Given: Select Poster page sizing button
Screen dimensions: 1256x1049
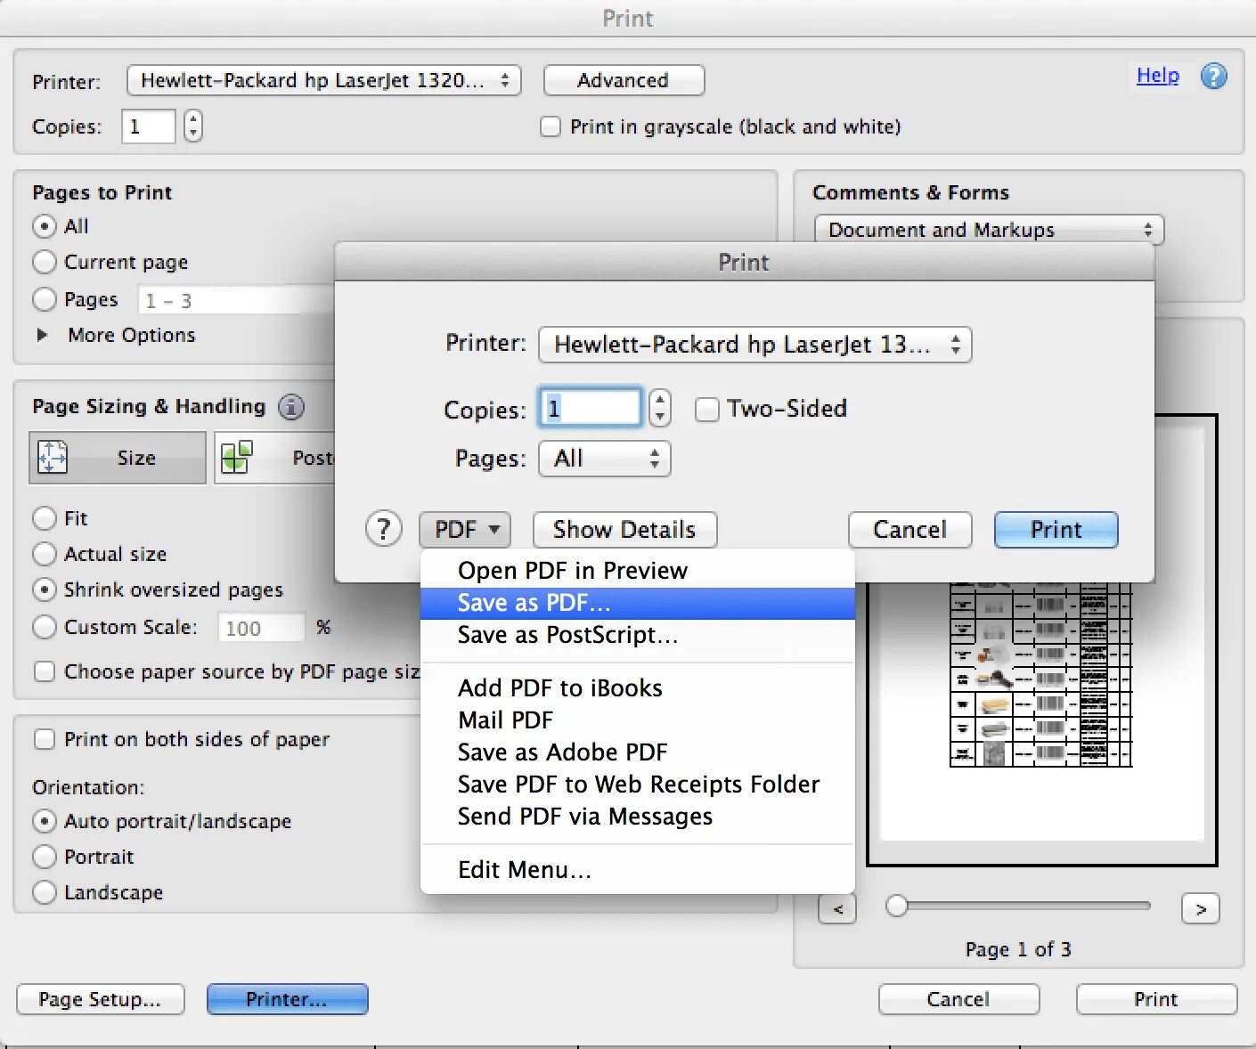Looking at the screenshot, I should [275, 458].
